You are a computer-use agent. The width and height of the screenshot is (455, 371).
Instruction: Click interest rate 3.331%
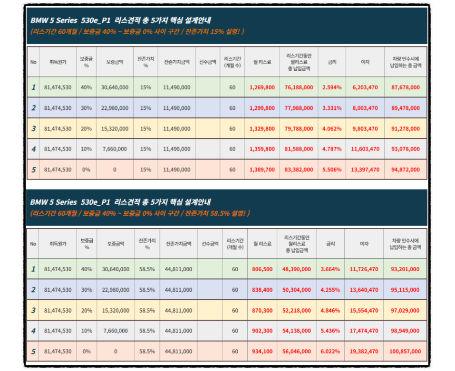pyautogui.click(x=332, y=108)
